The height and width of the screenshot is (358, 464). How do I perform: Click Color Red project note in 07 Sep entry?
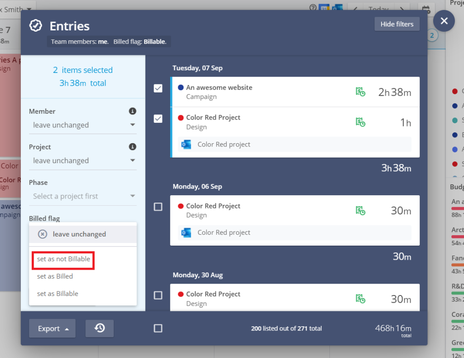point(224,145)
